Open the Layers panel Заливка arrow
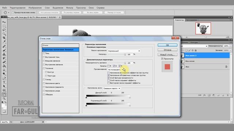 point(230,50)
